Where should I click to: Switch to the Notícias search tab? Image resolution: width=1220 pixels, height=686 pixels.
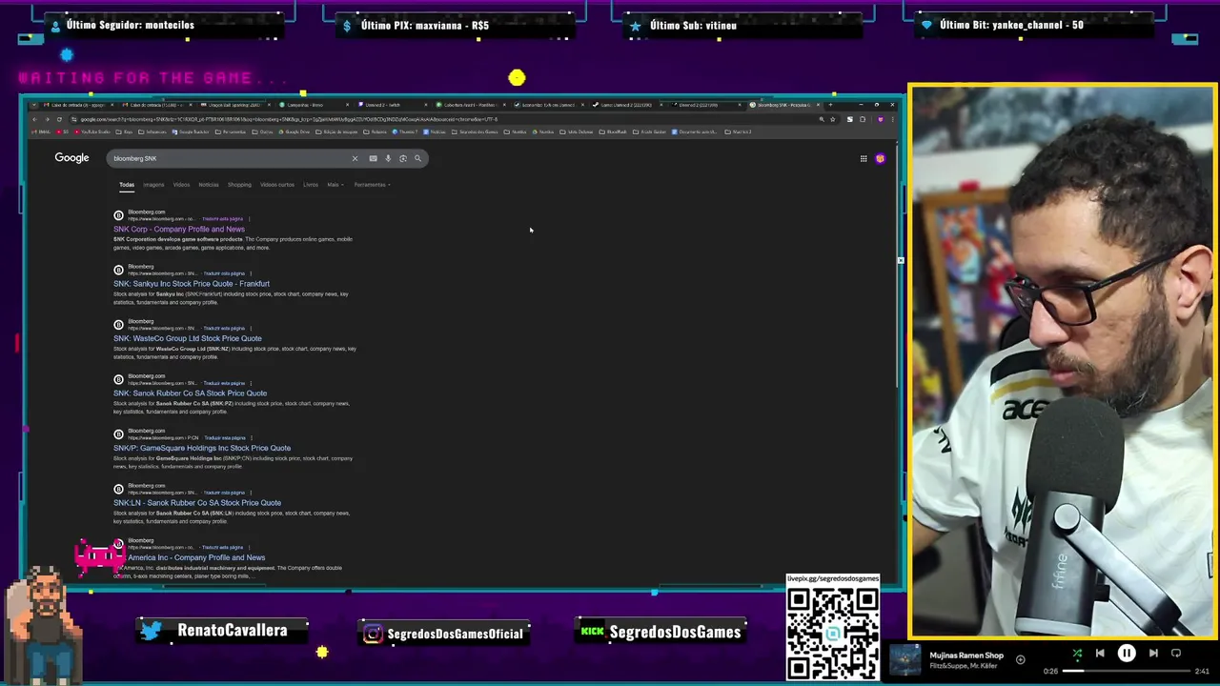click(209, 185)
